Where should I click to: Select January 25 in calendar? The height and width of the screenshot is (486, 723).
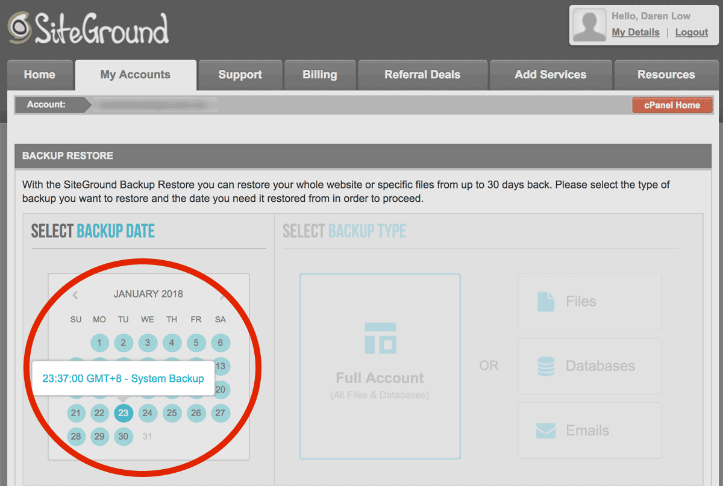click(172, 413)
